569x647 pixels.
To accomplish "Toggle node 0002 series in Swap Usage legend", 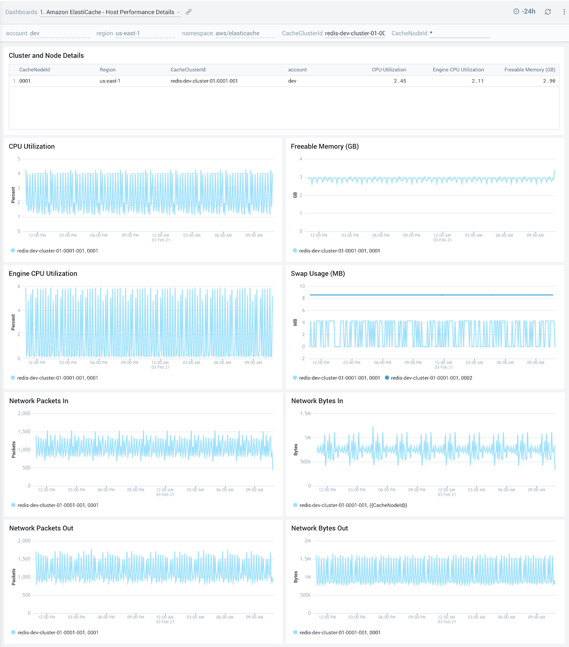I will click(431, 378).
